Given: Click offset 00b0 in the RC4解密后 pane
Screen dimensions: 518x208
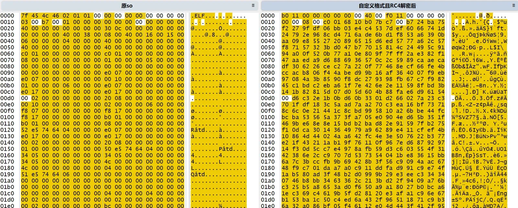Looking at the screenshot, I should click(268, 85).
